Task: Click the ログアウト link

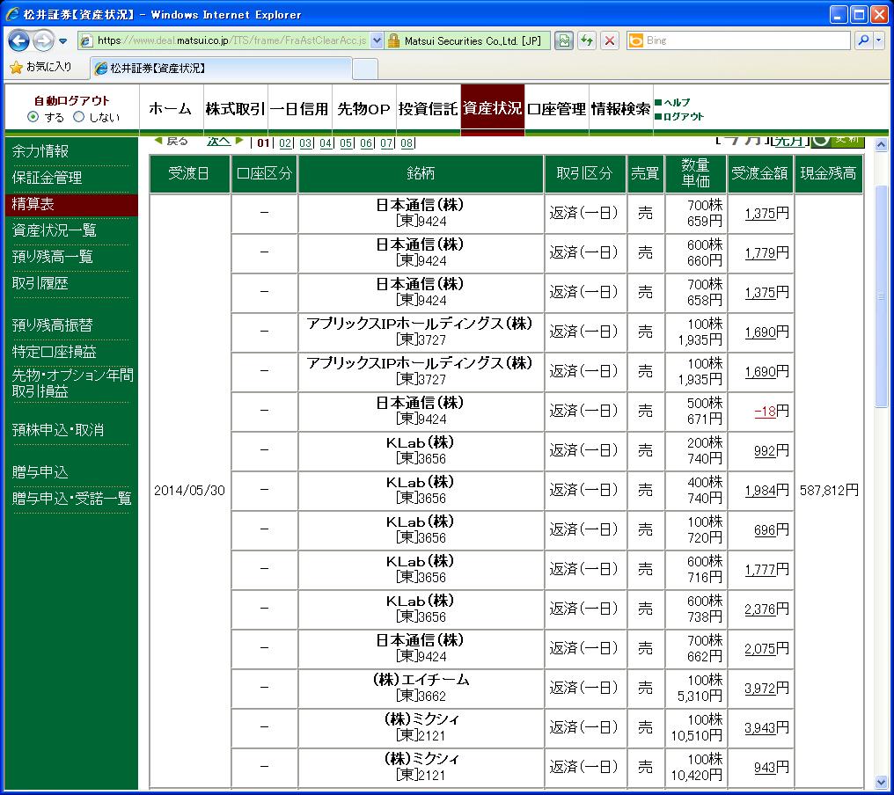Action: click(683, 116)
